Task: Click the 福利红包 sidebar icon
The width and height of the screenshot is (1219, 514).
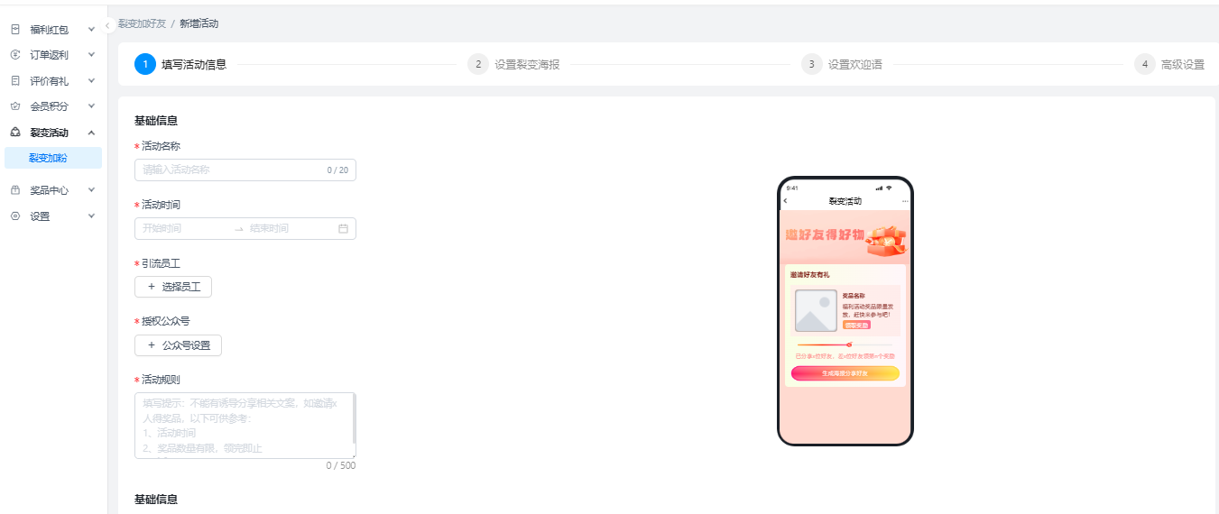Action: [15, 29]
